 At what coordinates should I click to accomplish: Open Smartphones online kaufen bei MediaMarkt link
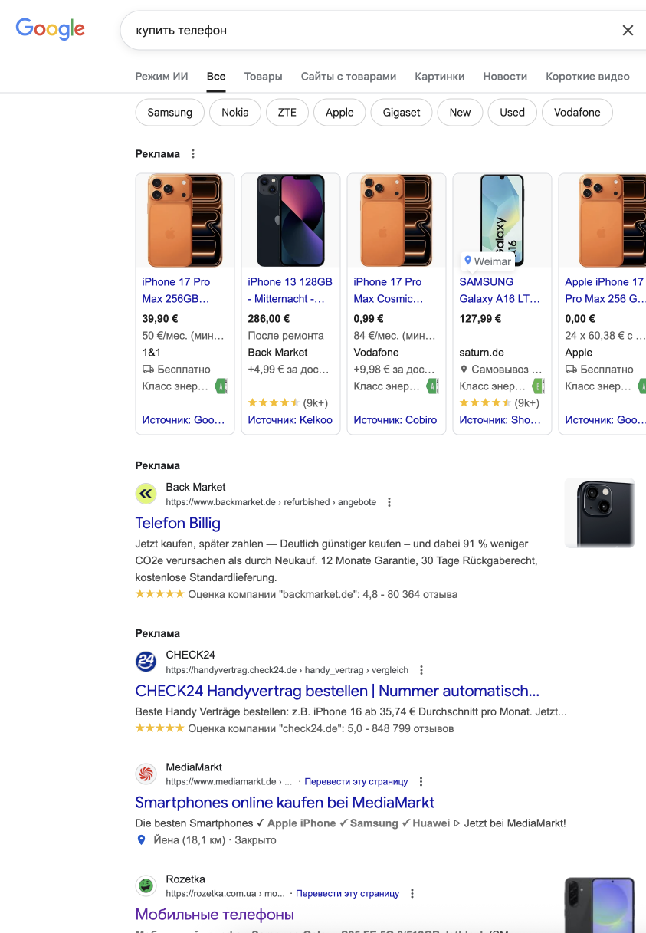(284, 803)
